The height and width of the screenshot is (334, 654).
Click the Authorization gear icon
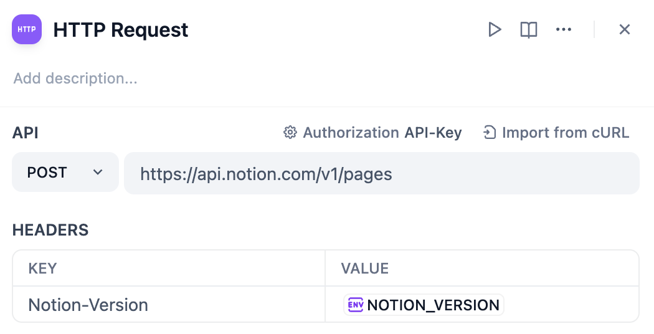(x=290, y=133)
